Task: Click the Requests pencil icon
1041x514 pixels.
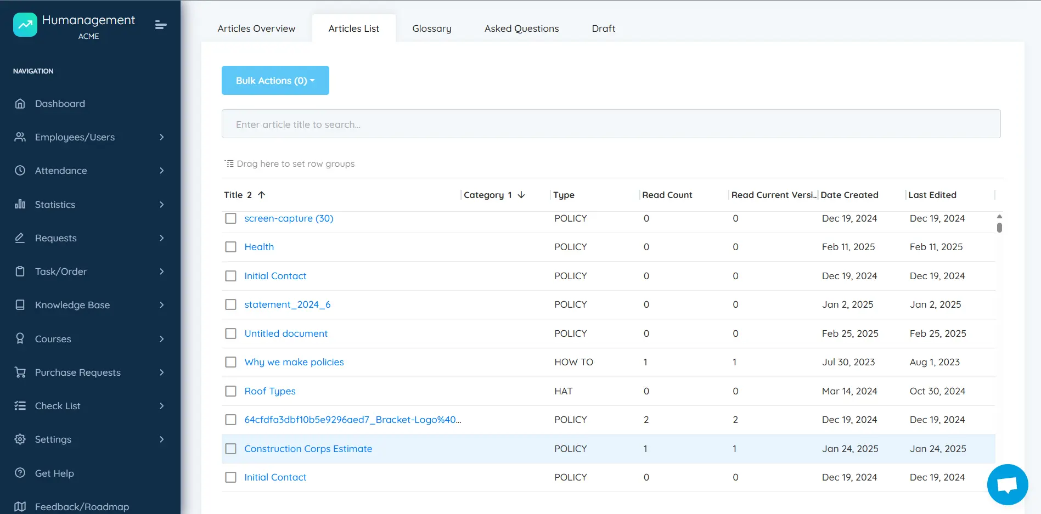Action: pyautogui.click(x=20, y=238)
